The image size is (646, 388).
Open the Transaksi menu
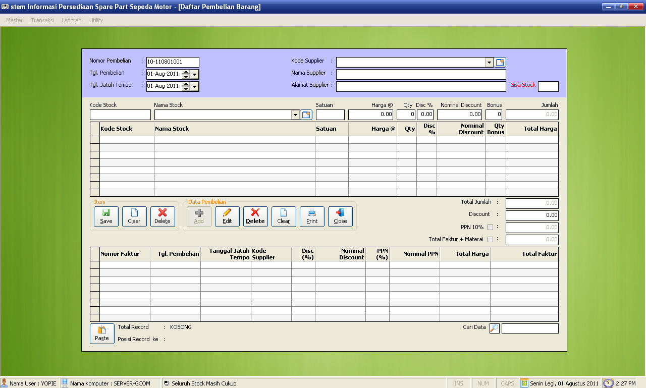pos(42,20)
